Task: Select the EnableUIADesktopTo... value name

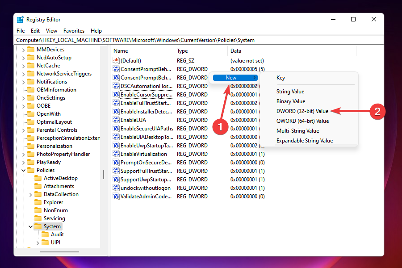Action: pyautogui.click(x=147, y=137)
